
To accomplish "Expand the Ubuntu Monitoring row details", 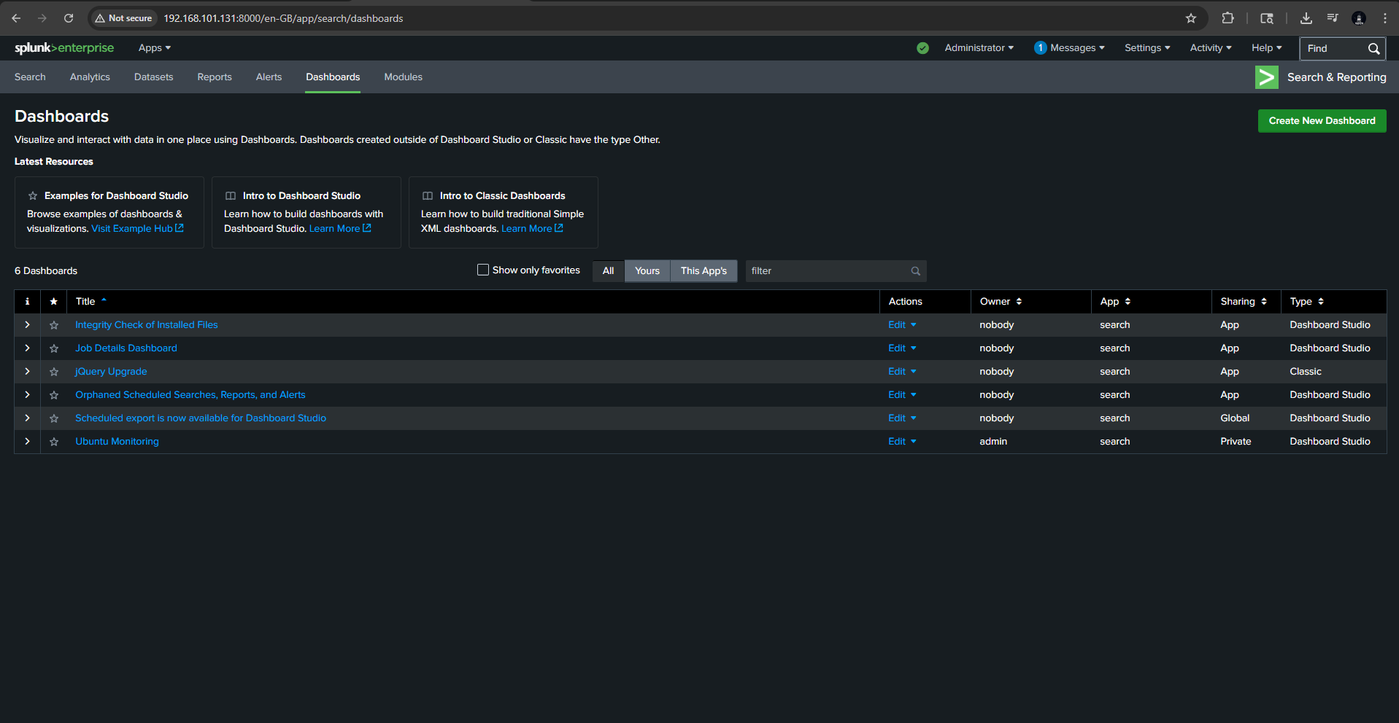I will pos(27,442).
